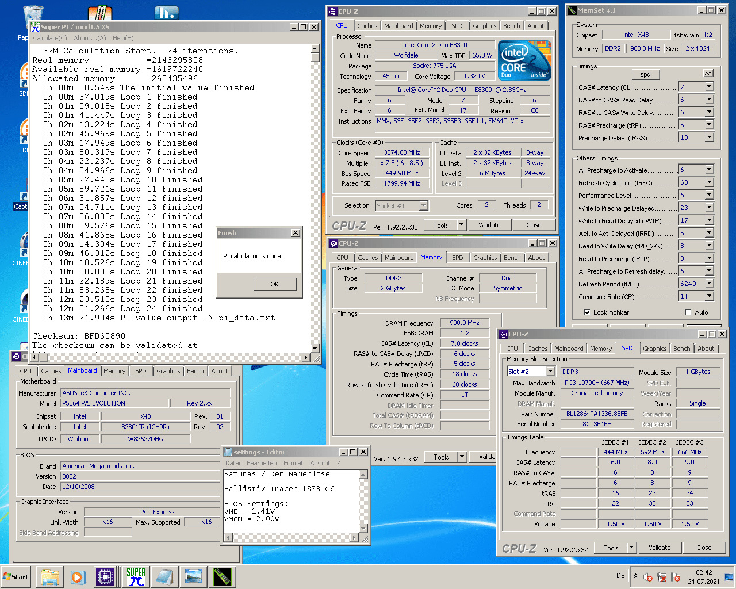
Task: Open Windows Explorer from the taskbar
Action: point(50,577)
